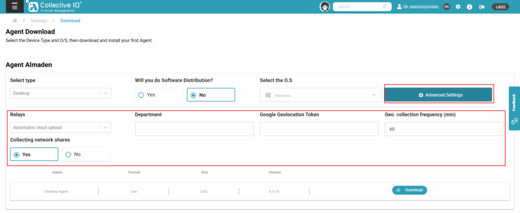This screenshot has width=520, height=213.
Task: Select No for Software Distribution
Action: click(211, 95)
